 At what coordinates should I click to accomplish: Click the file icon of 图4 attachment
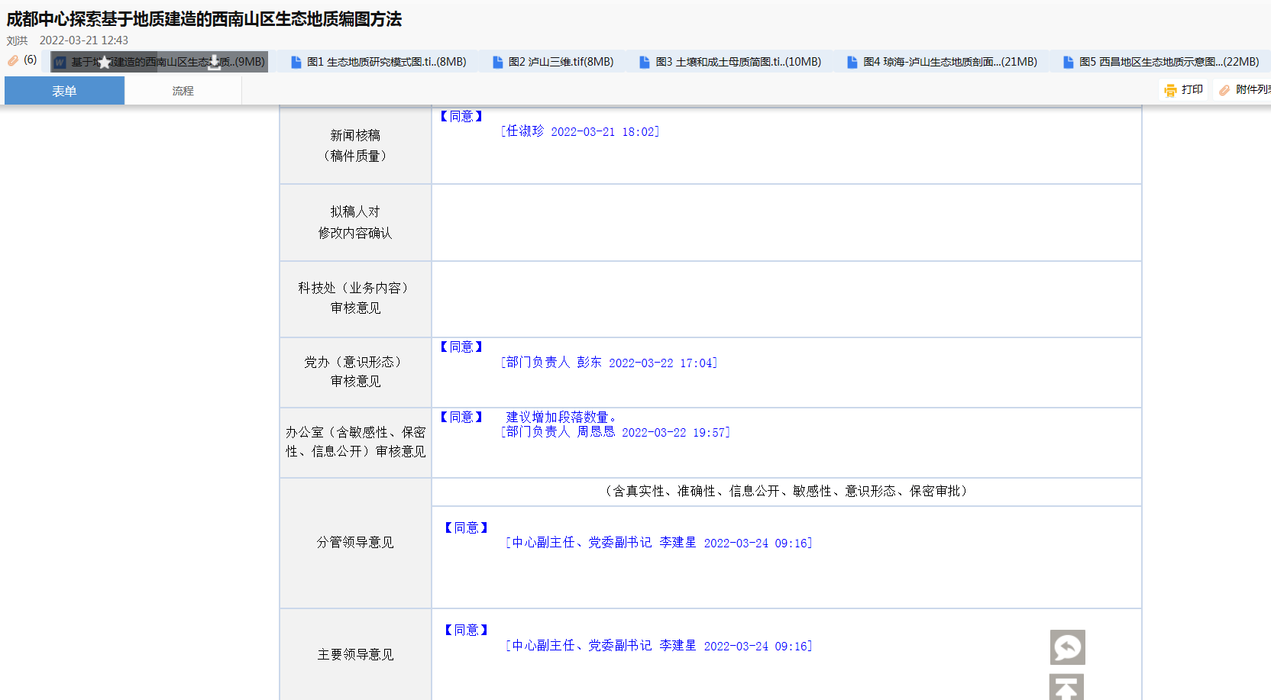852,63
